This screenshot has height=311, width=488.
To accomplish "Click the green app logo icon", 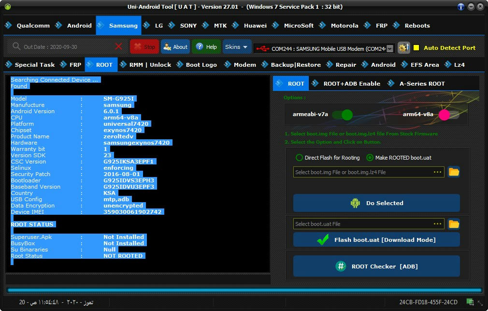I will click(x=8, y=7).
